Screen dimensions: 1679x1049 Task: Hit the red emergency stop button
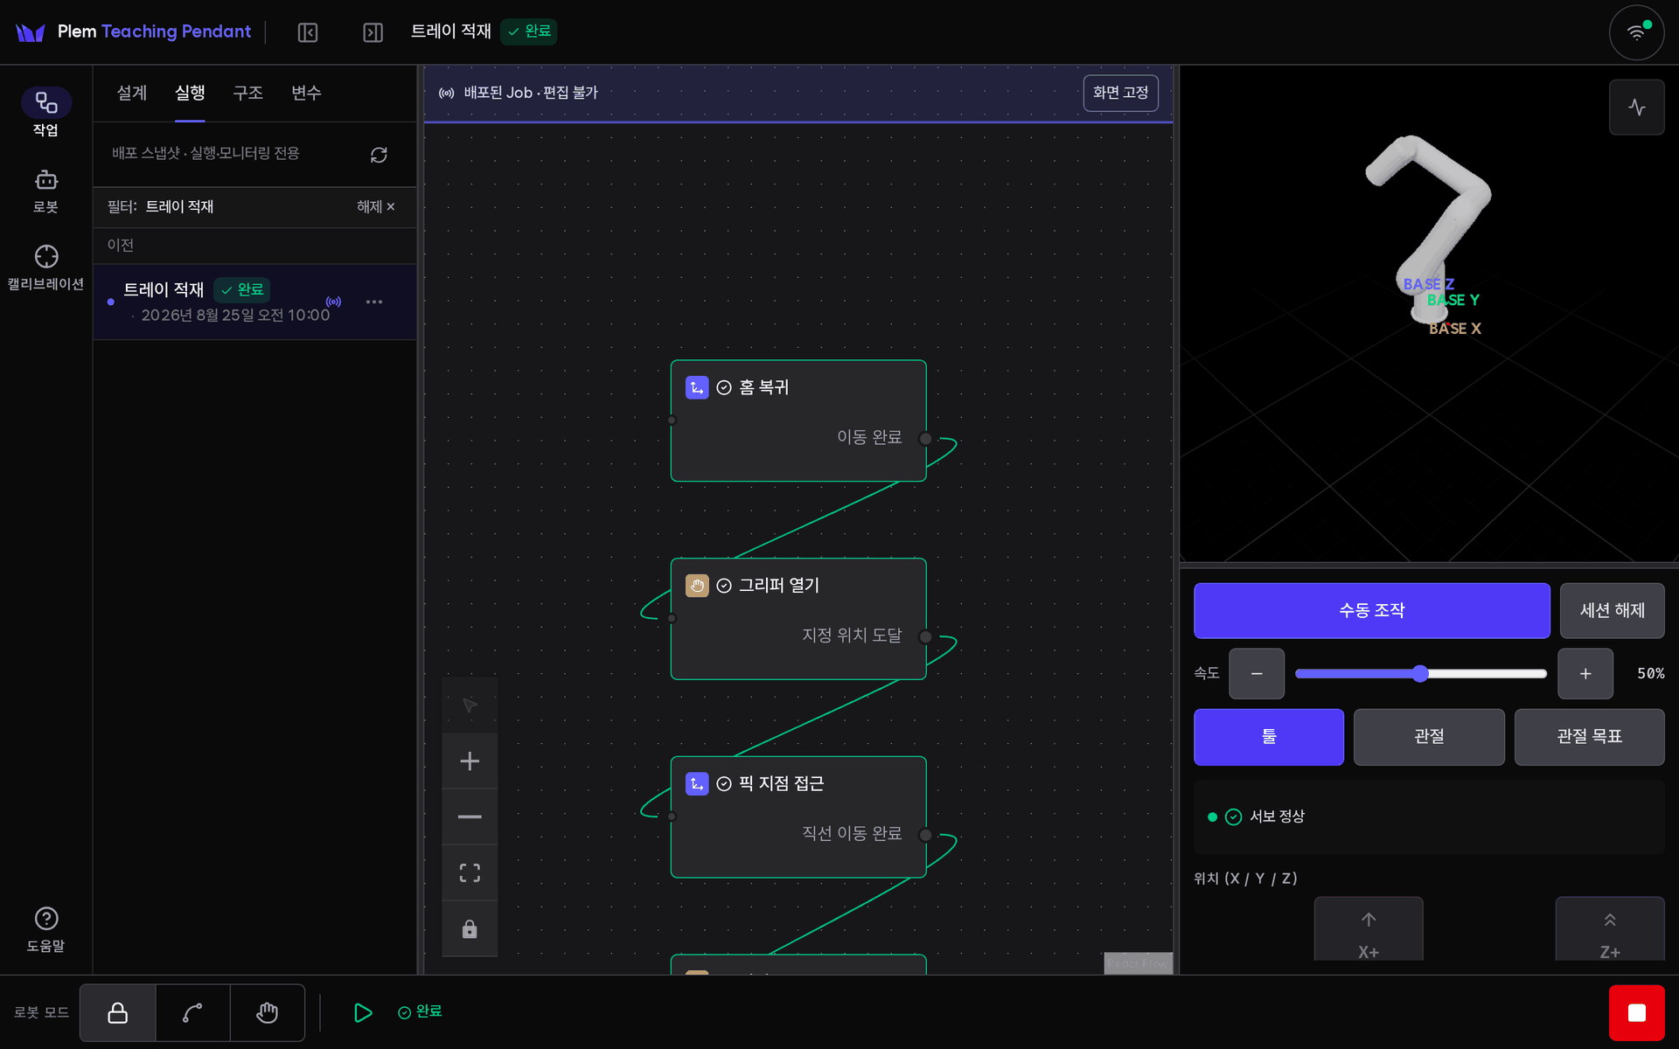pos(1636,1012)
